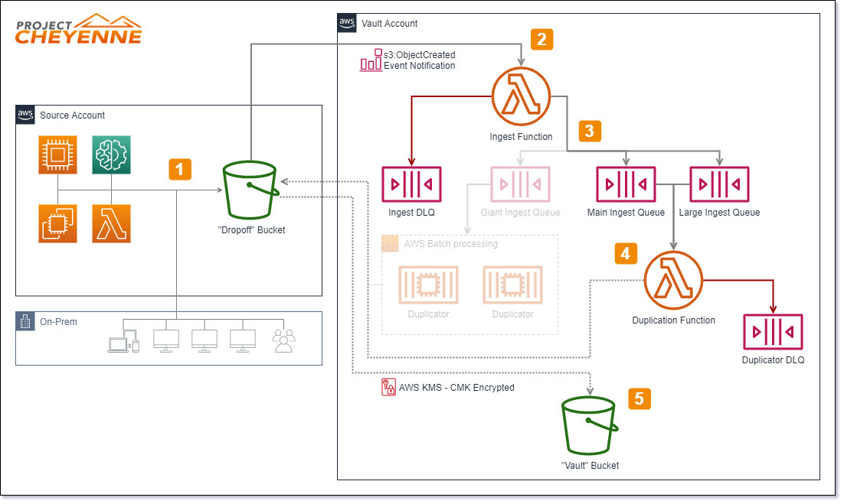Click the AWS KMS key icon
The height and width of the screenshot is (504, 844).
[x=388, y=387]
